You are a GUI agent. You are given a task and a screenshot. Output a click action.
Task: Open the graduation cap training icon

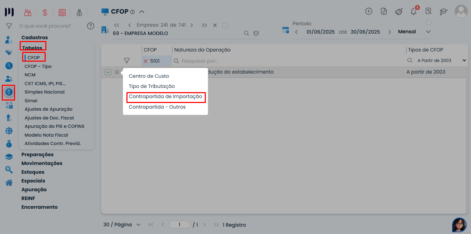pos(444,11)
